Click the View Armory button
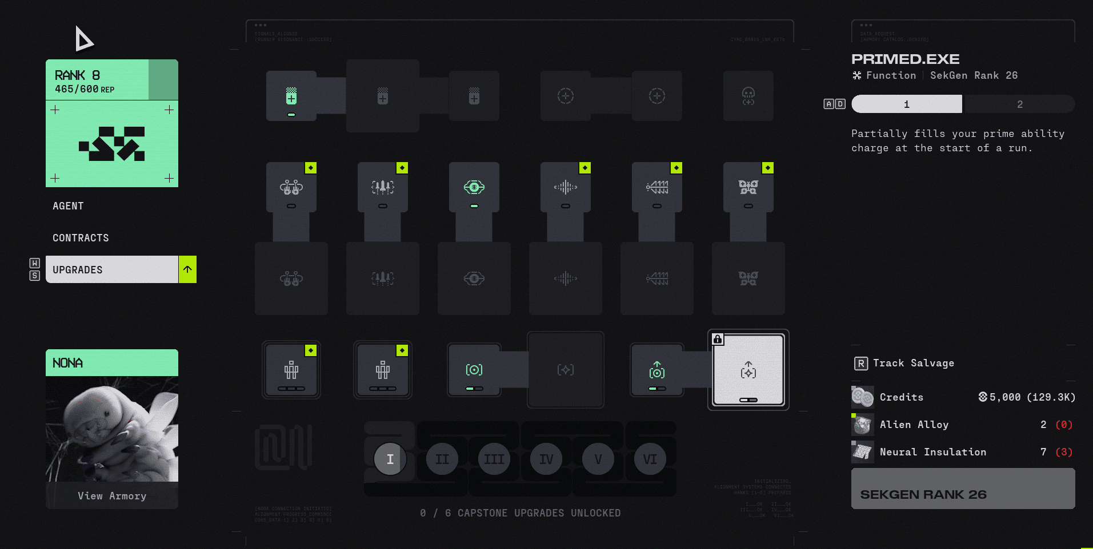This screenshot has height=549, width=1093. pyautogui.click(x=112, y=495)
